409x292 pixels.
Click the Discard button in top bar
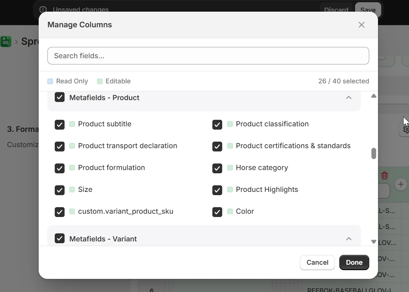click(x=336, y=10)
